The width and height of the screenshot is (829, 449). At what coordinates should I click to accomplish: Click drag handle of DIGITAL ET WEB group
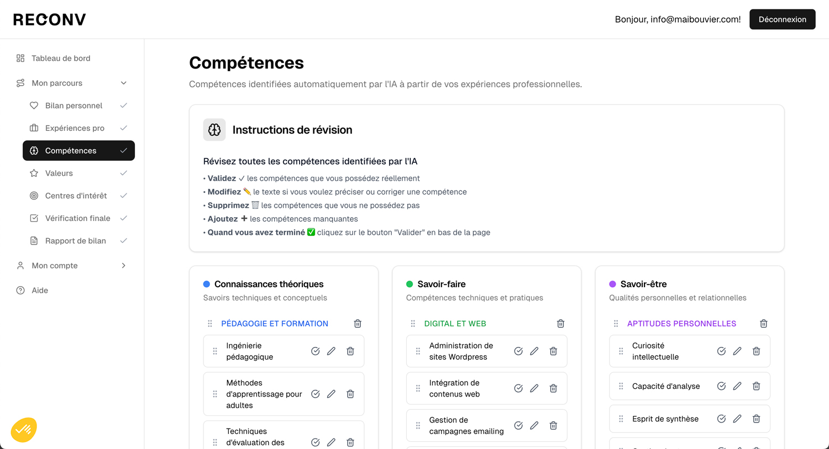point(413,324)
